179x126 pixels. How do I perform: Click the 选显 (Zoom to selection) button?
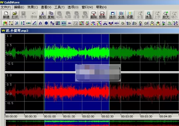pyautogui.click(x=149, y=15)
